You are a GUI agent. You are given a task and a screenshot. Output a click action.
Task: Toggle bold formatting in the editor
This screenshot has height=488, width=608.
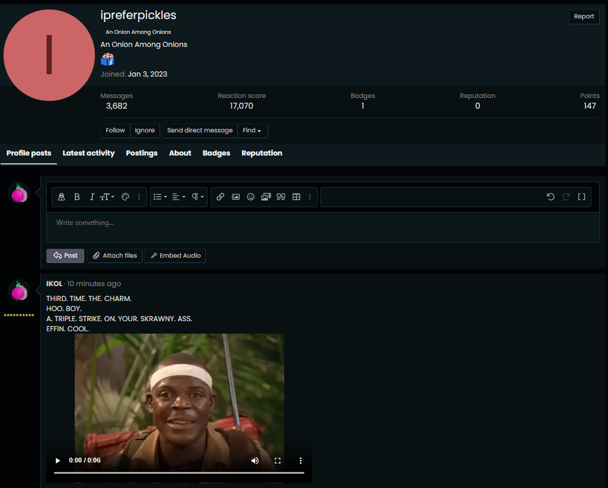(77, 197)
